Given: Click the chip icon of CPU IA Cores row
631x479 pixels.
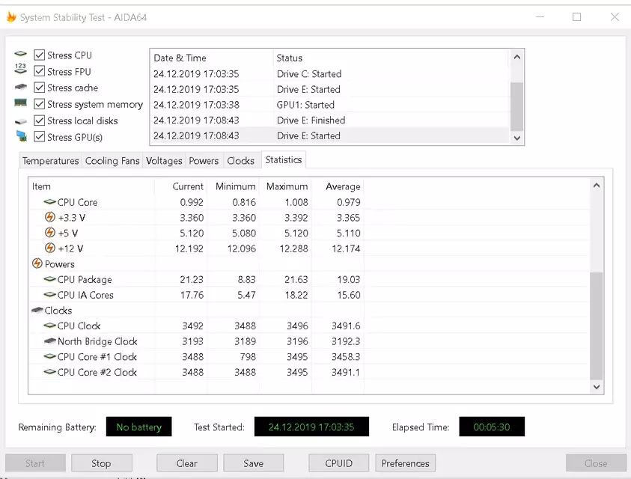Looking at the screenshot, I should 49,295.
